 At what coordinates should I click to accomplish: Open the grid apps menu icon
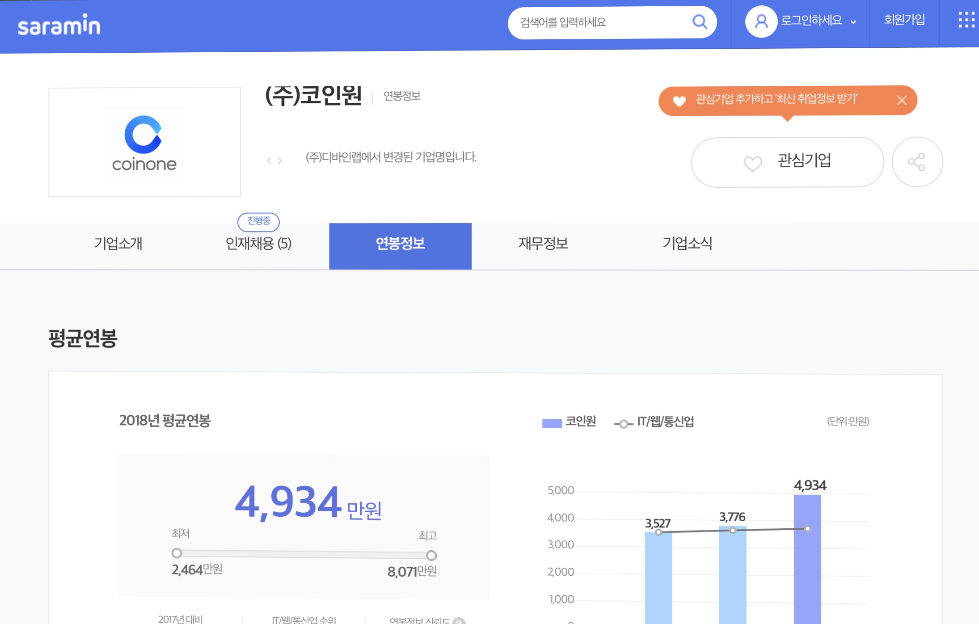click(966, 20)
